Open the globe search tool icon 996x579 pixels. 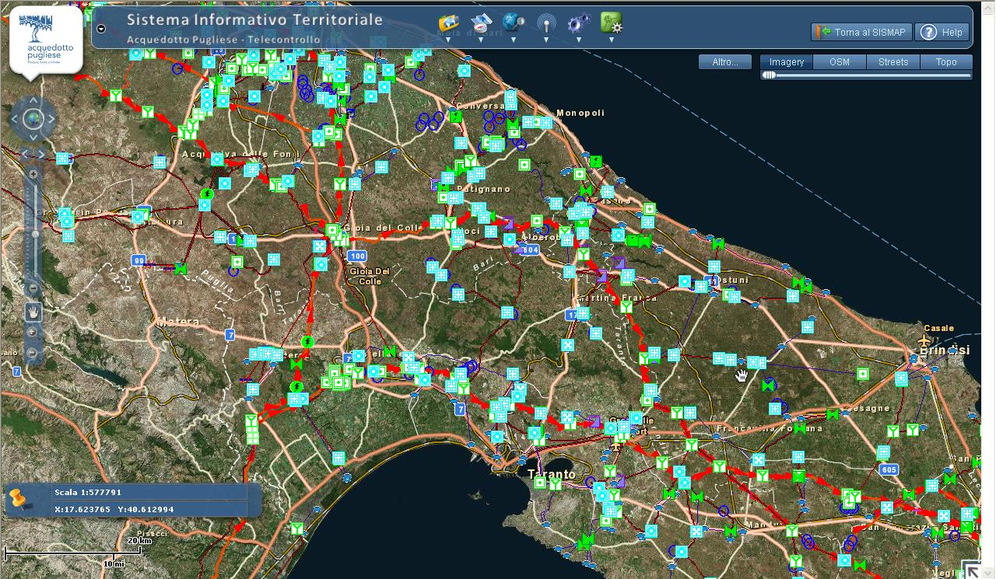[514, 23]
